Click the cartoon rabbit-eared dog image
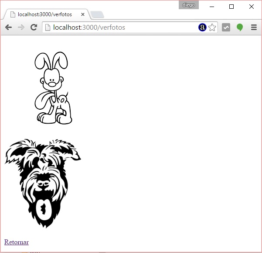Viewport: 262px width, 253px height. [53, 88]
